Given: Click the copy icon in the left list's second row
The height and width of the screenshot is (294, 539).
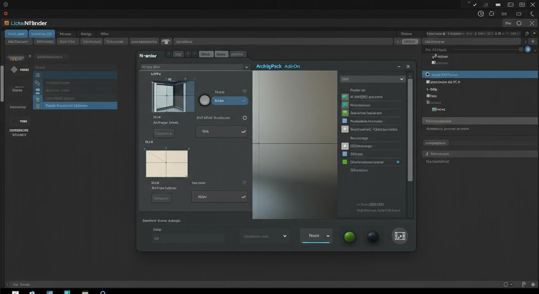Looking at the screenshot, I should click(37, 83).
